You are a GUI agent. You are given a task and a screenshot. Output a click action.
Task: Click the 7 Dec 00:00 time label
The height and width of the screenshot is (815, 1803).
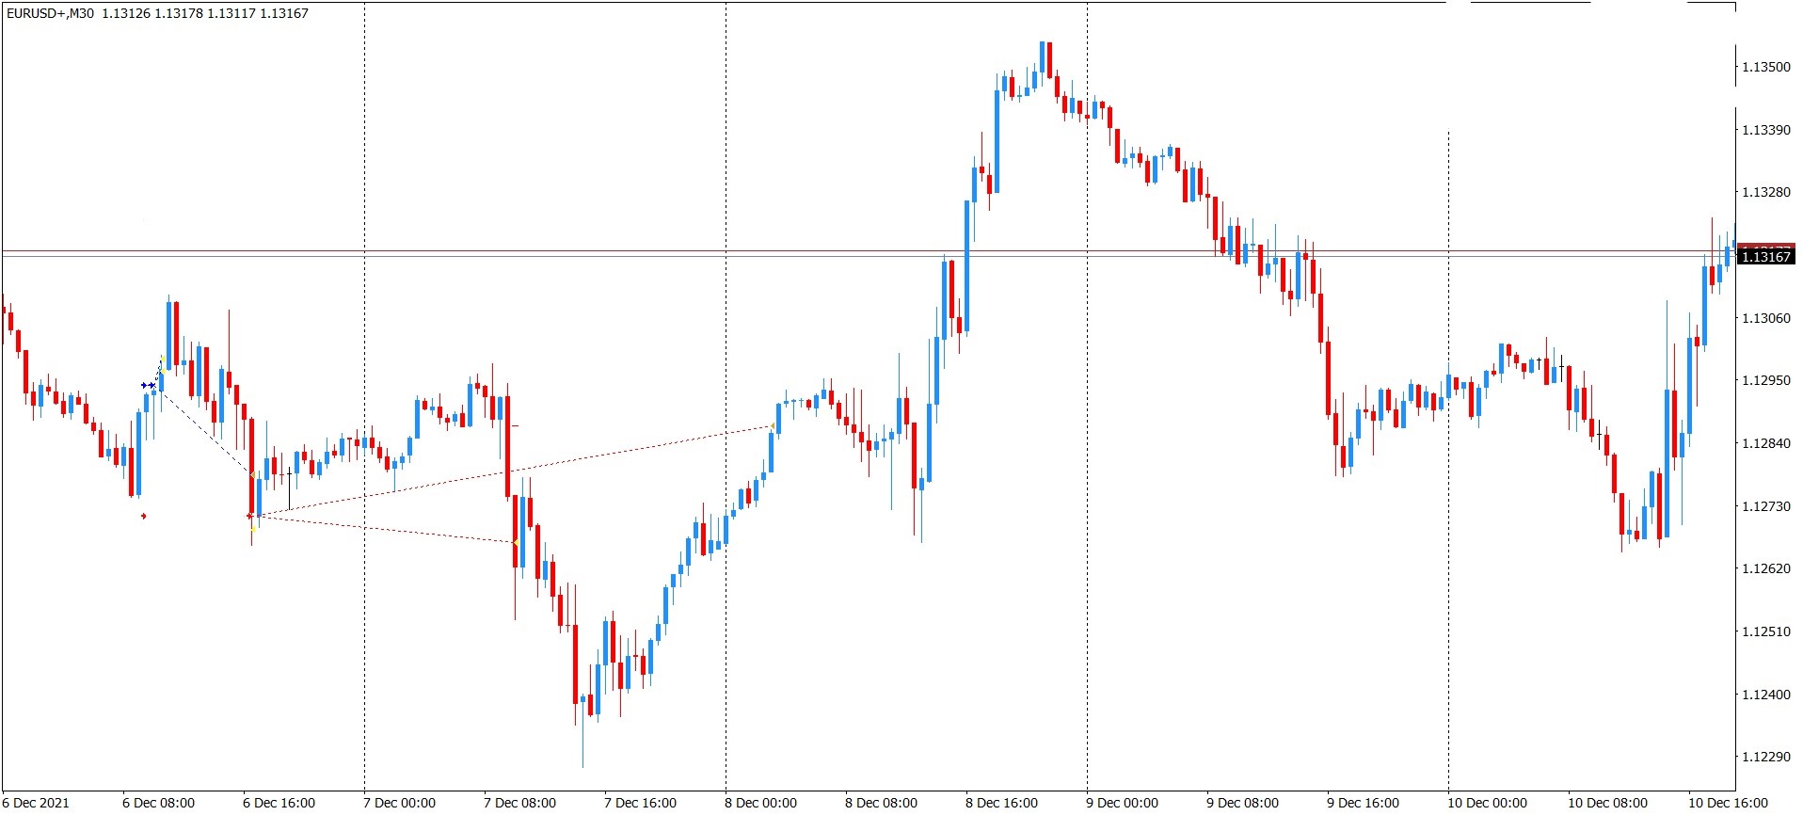point(400,803)
